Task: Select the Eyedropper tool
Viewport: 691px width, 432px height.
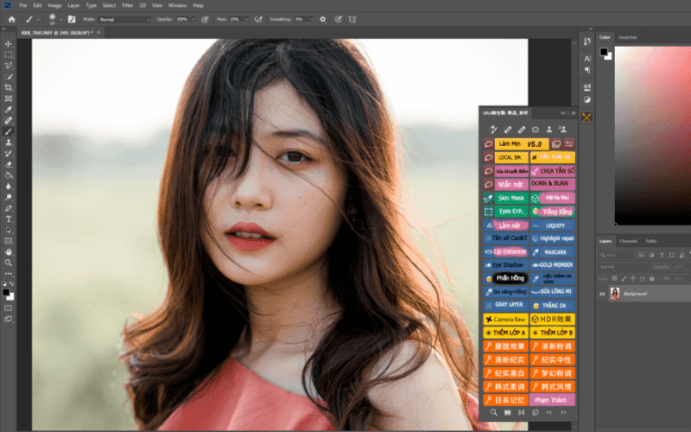Action: 9,110
